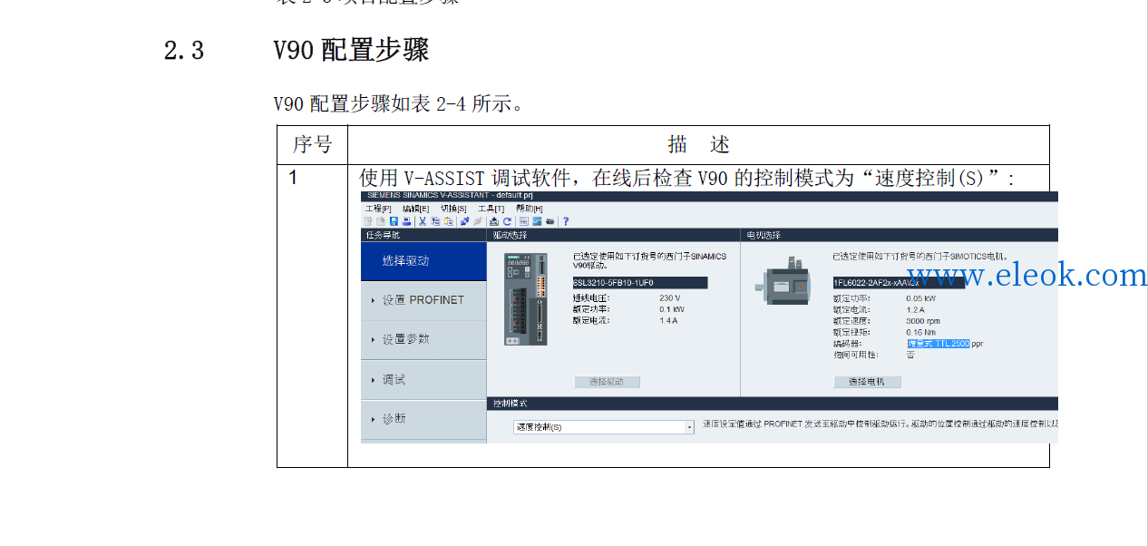This screenshot has width=1148, height=546.
Task: Click the V90 drive product image
Action: coord(526,298)
